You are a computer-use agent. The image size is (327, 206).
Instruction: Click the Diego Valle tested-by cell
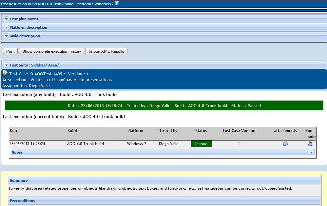click(x=169, y=144)
